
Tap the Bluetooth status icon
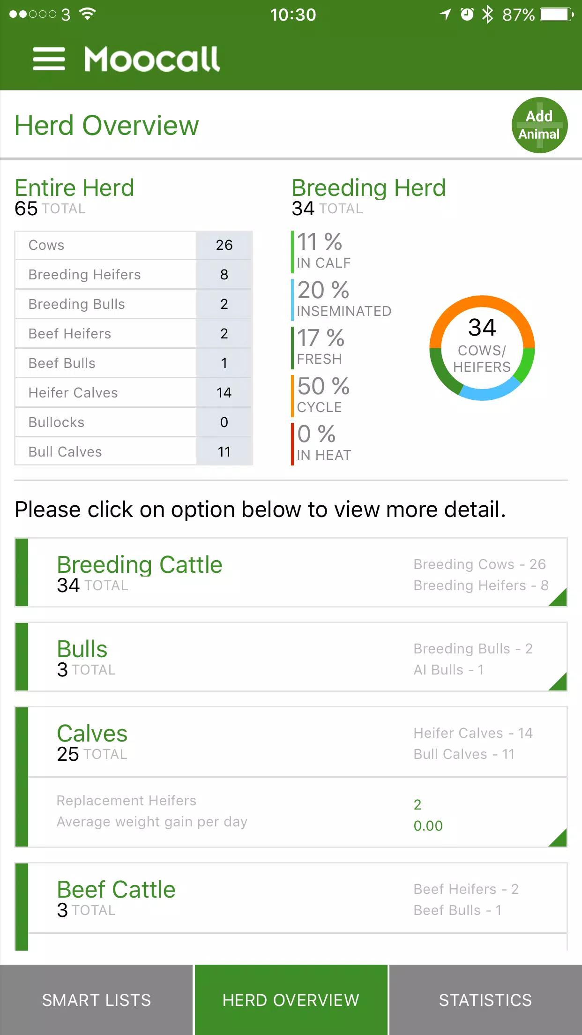pyautogui.click(x=488, y=15)
